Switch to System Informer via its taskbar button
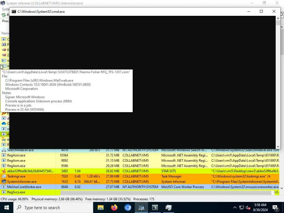Viewport: 284px width, 213px height. [x=141, y=207]
